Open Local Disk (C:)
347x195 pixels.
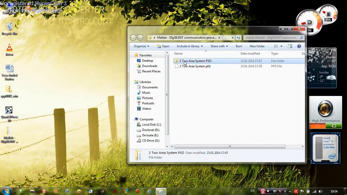pyautogui.click(x=152, y=125)
